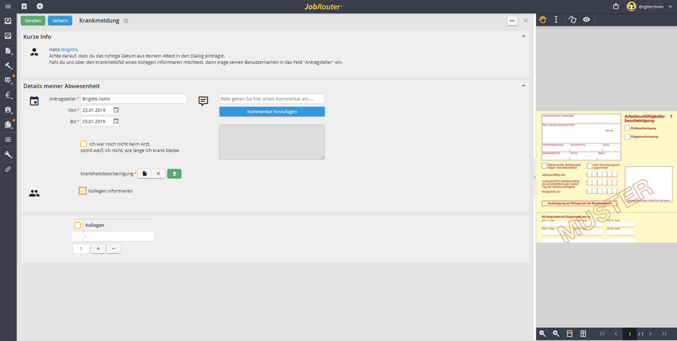
Task: Open the document edit icon in sidebar
Action: click(8, 51)
